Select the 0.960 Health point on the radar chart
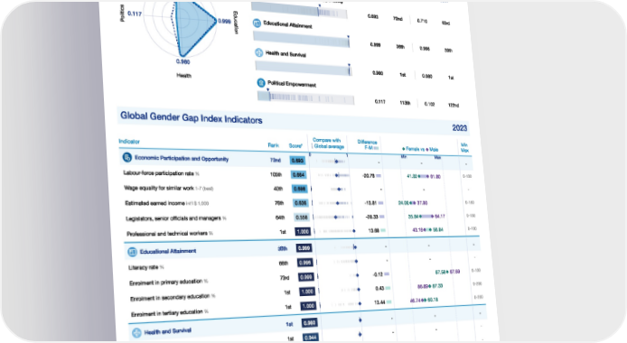627x343 pixels. tap(182, 55)
